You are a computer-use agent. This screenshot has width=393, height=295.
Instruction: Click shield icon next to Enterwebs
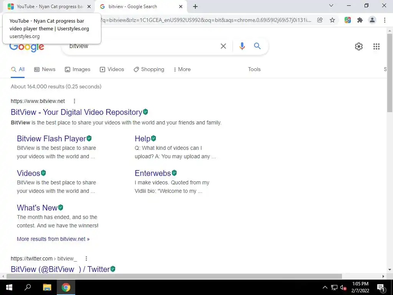tap(174, 173)
